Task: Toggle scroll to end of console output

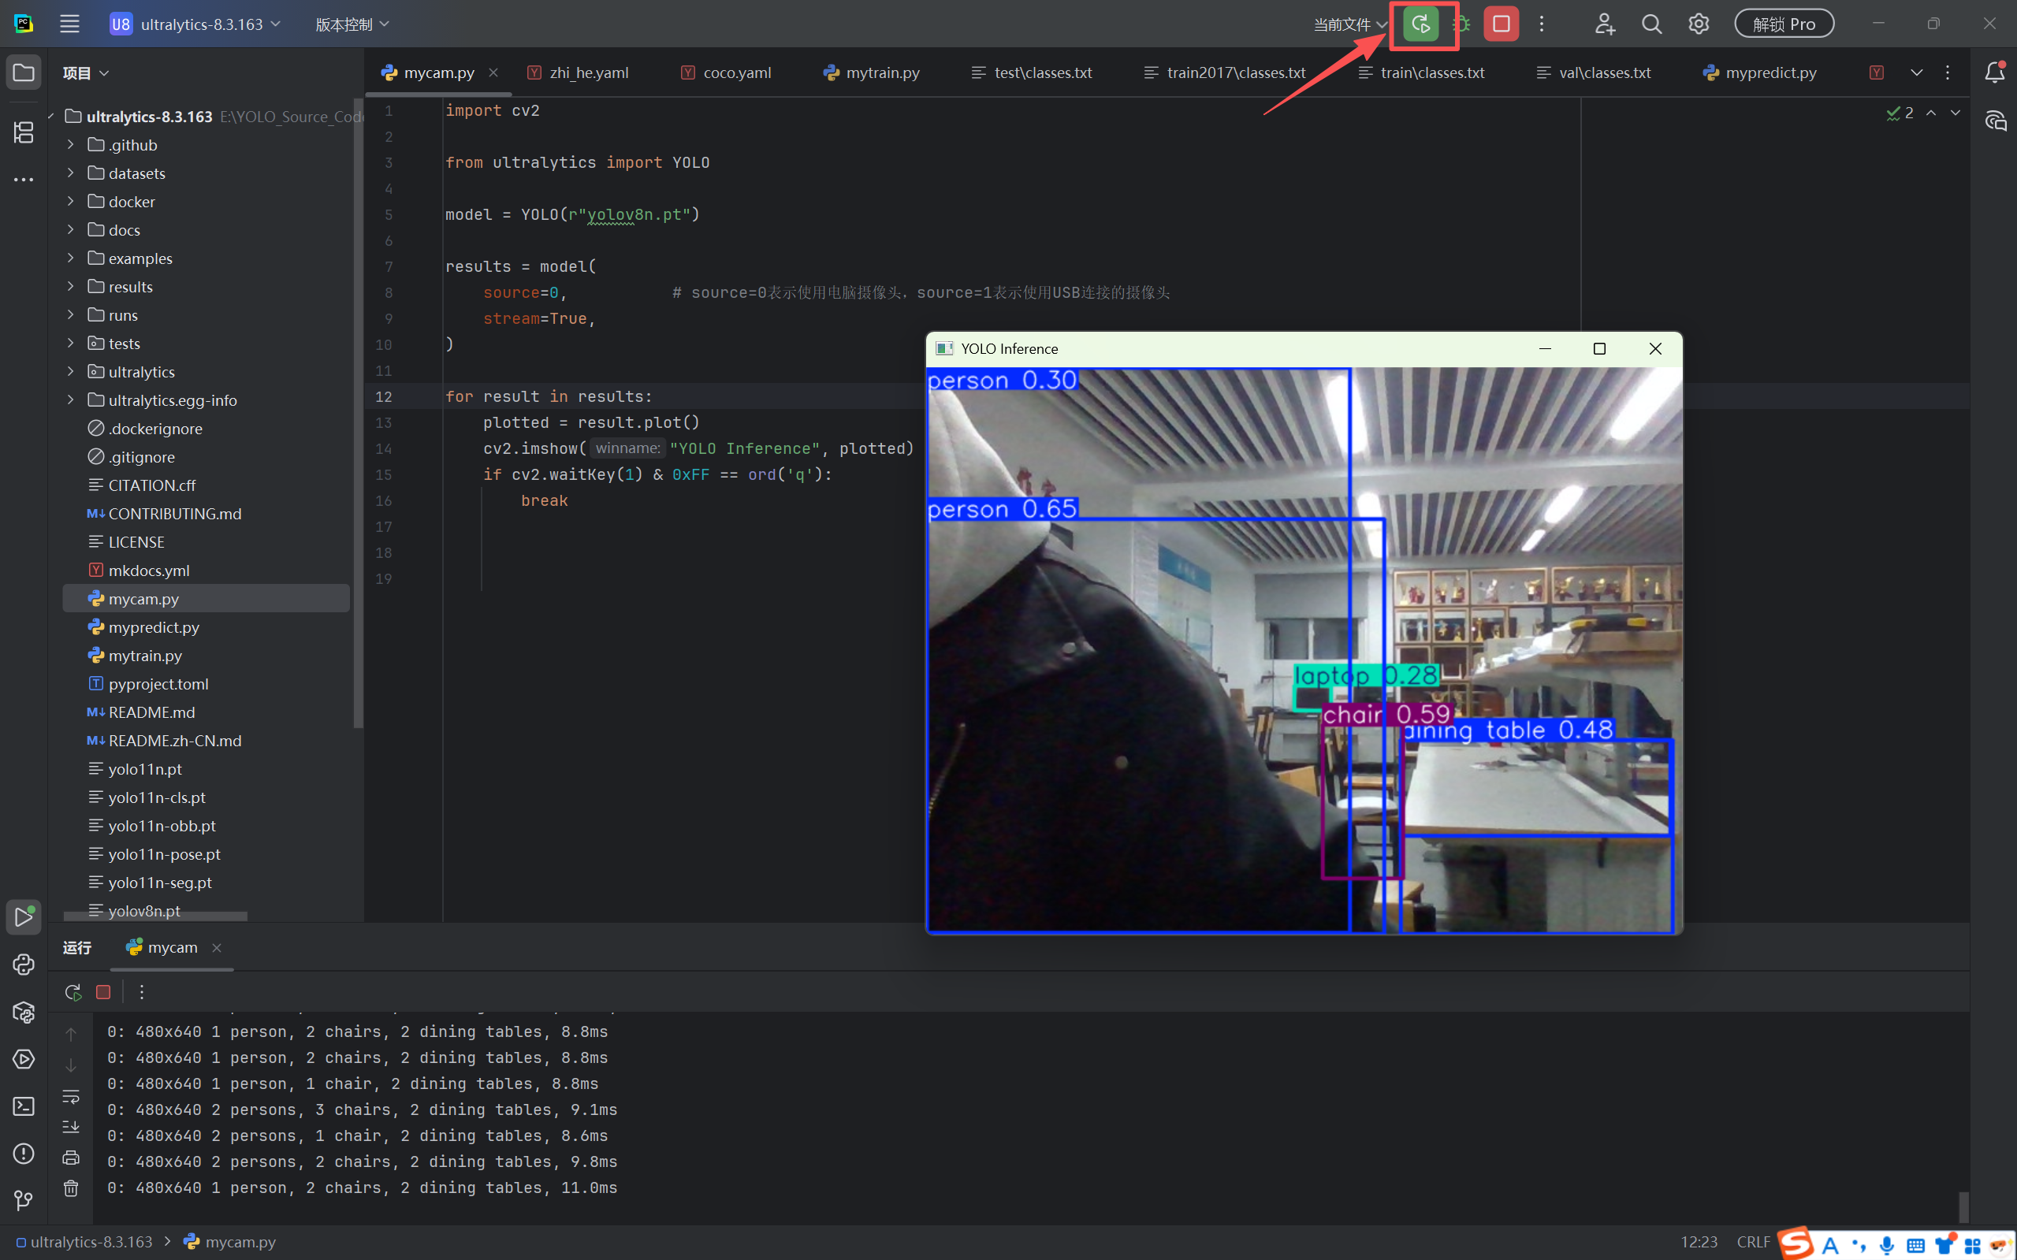Action: click(x=71, y=1127)
